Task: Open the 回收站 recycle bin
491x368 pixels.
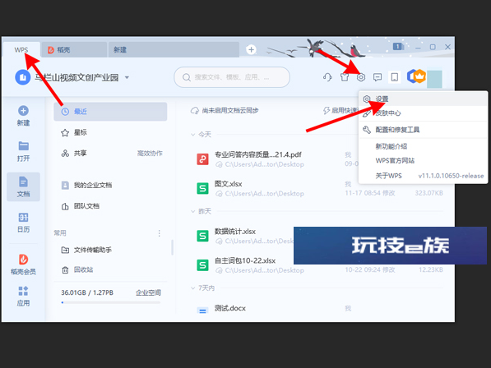Action: tap(110, 269)
